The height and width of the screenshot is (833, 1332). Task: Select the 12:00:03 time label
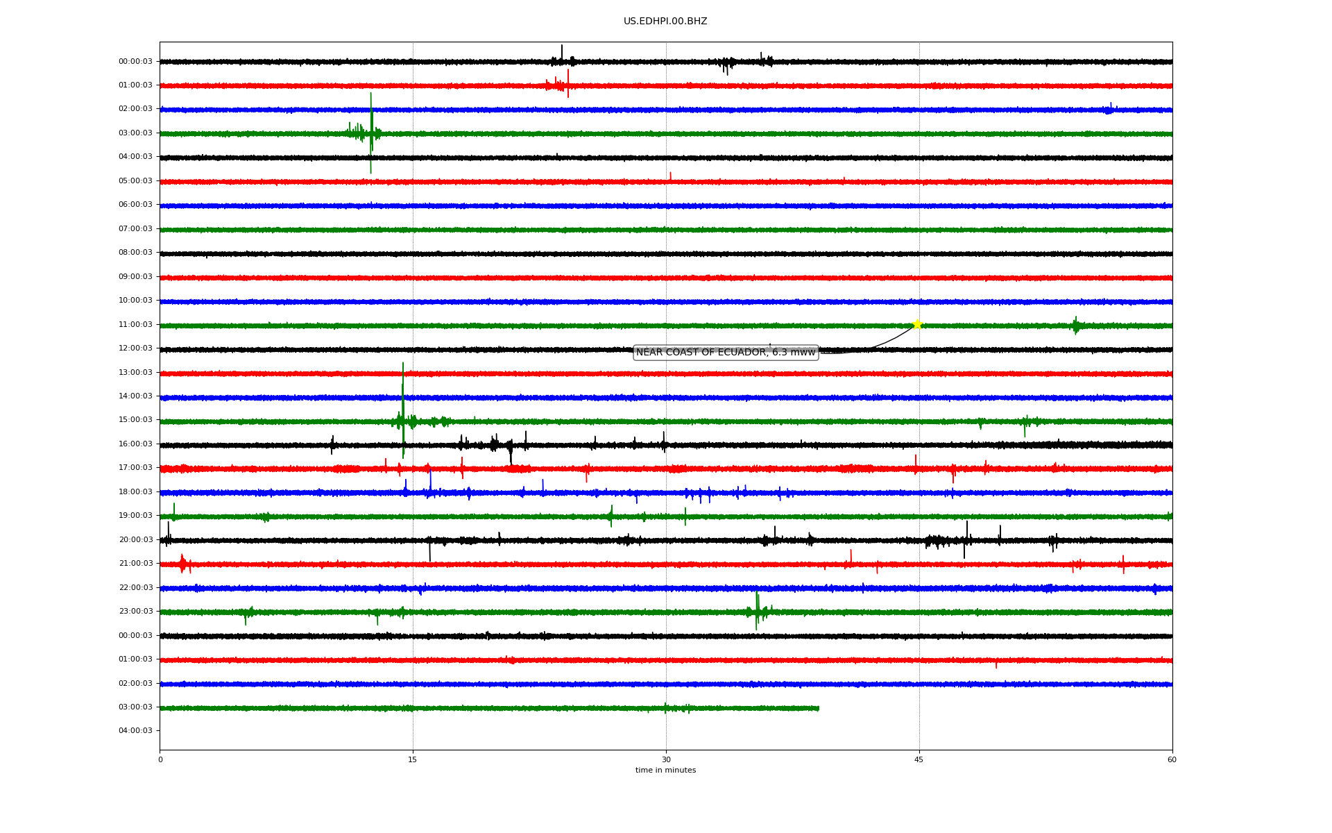135,348
